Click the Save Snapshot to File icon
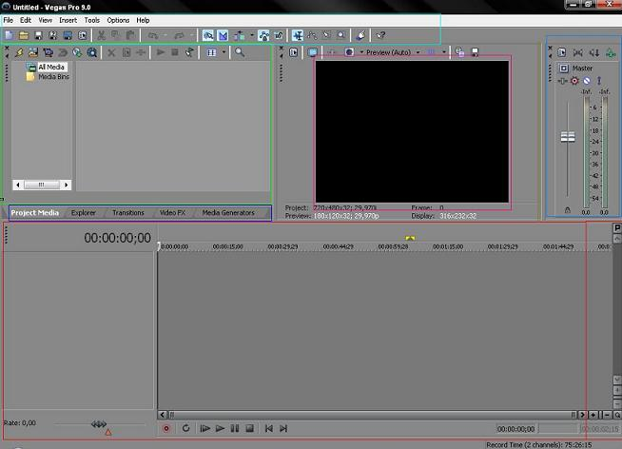Viewport: 622px width, 449px height. pos(475,52)
